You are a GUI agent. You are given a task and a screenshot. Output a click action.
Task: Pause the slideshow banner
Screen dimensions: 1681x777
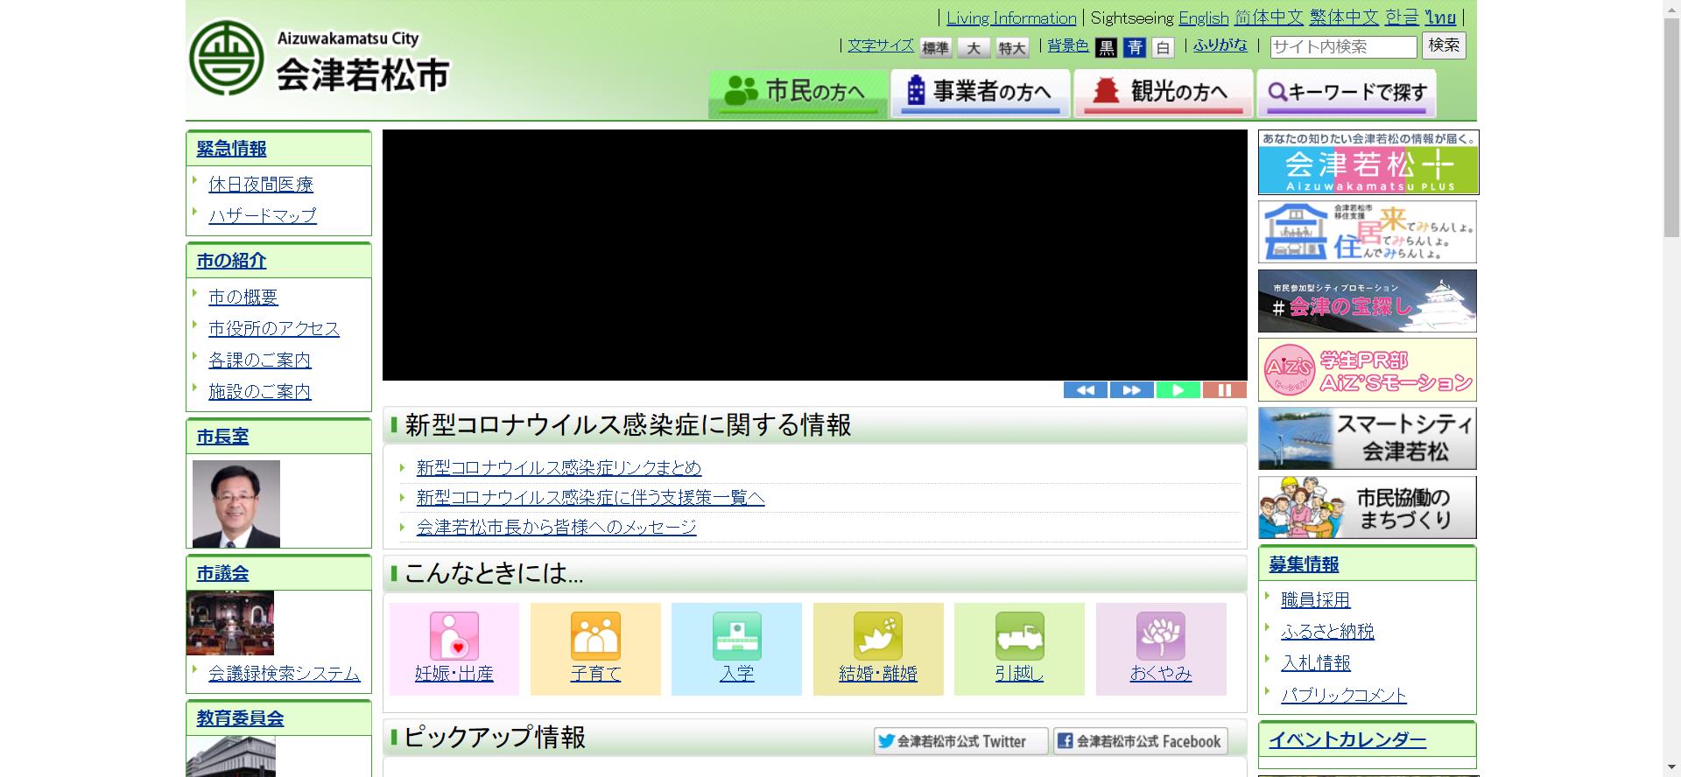(1224, 390)
